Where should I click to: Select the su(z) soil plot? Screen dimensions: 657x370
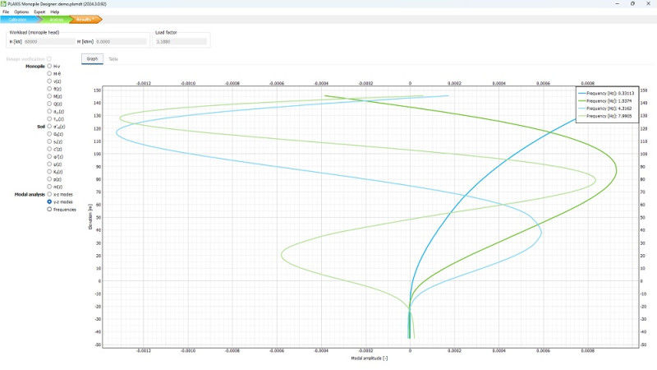tap(49, 141)
